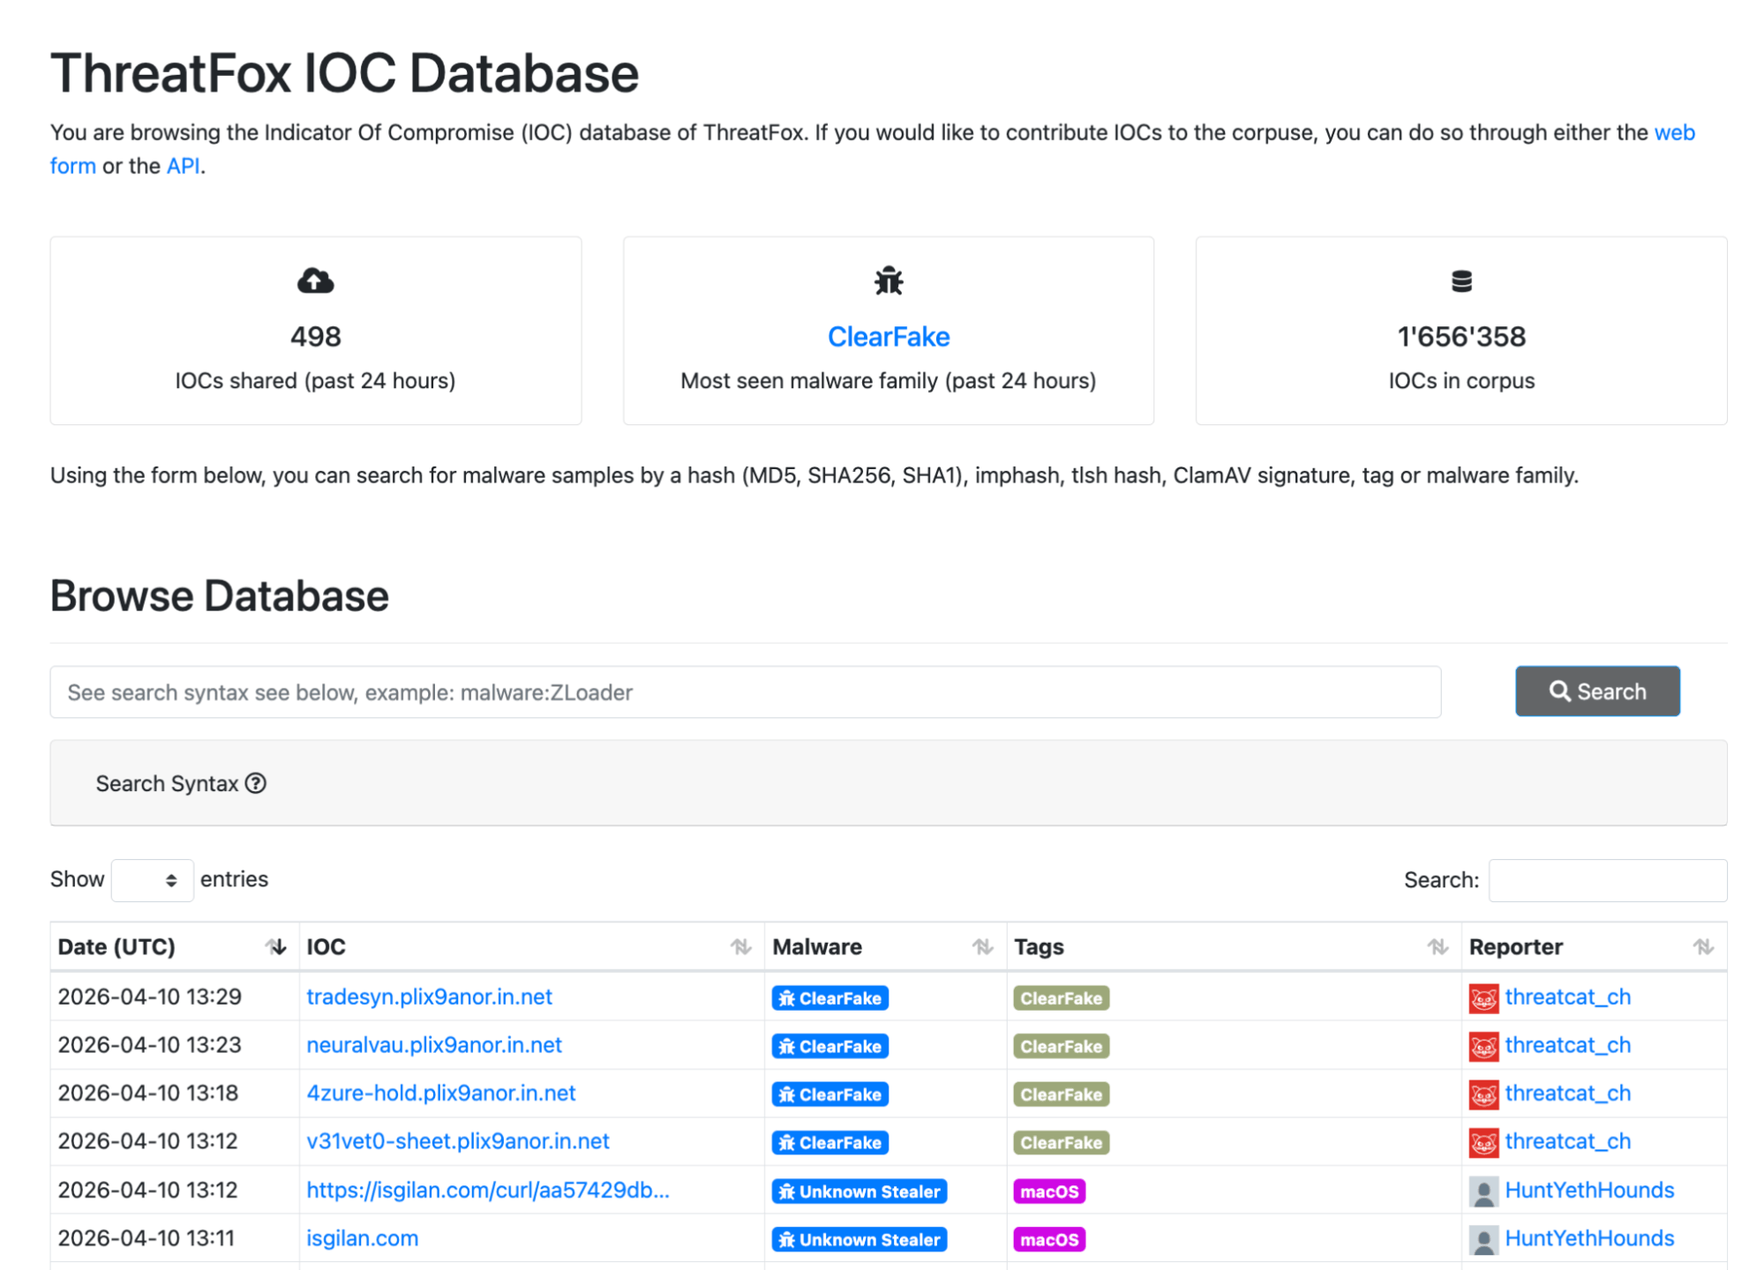The image size is (1764, 1270).
Task: Click the bug icon above ClearFake
Action: click(x=888, y=280)
